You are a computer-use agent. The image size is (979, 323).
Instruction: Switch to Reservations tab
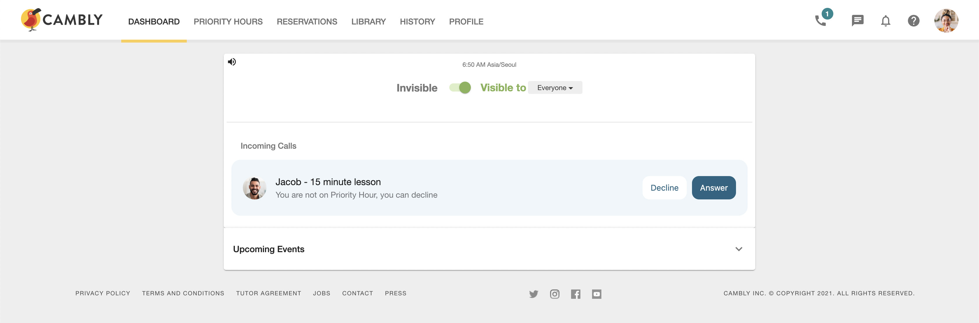(307, 22)
